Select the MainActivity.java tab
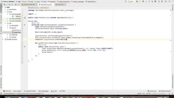Image resolution: width=174 pixels, height=98 pixels. [x=46, y=5]
